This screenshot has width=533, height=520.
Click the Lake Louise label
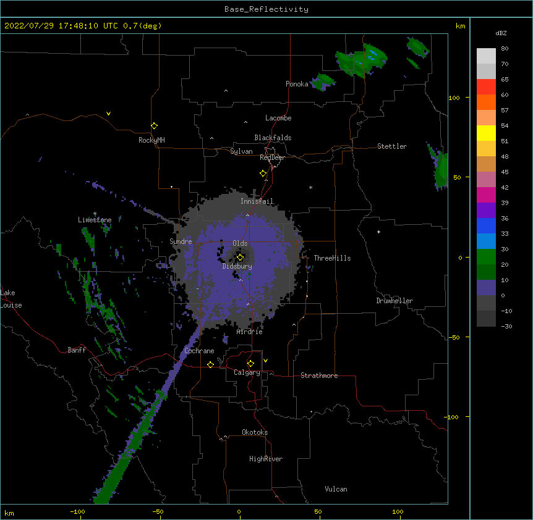(11, 299)
